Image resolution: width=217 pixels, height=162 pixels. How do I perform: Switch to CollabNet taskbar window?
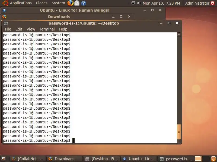pyautogui.click(x=28, y=159)
